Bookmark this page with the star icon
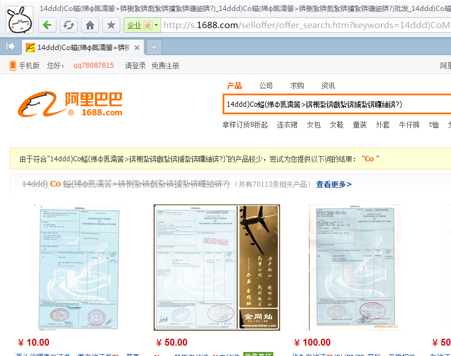The image size is (451, 356). point(111,25)
